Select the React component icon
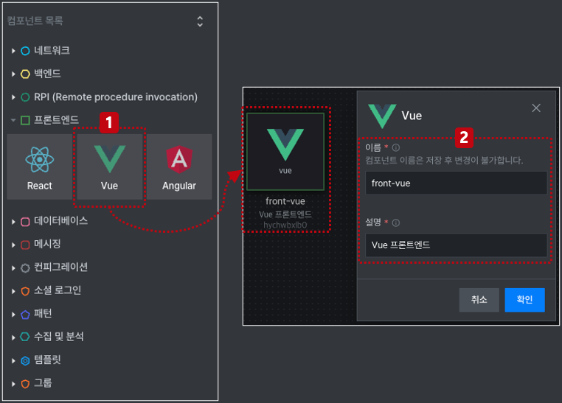 click(39, 160)
